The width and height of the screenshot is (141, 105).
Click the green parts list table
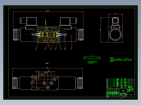(121, 82)
